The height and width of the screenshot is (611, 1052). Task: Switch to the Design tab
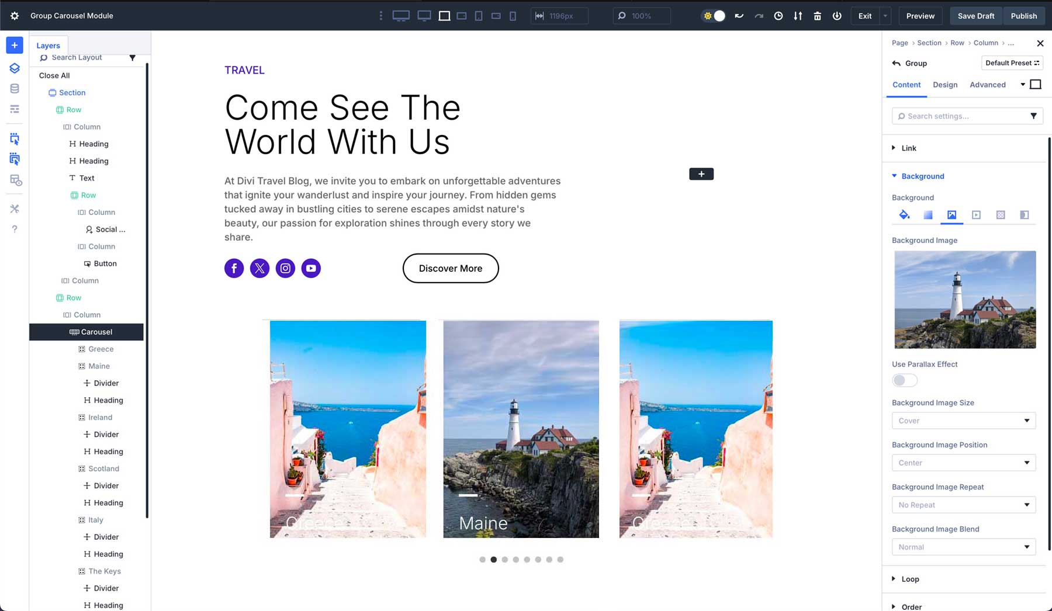[x=945, y=85]
